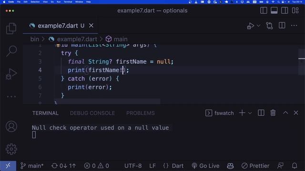
Task: Toggle the bottom panel layout icon
Action: (x=274, y=10)
